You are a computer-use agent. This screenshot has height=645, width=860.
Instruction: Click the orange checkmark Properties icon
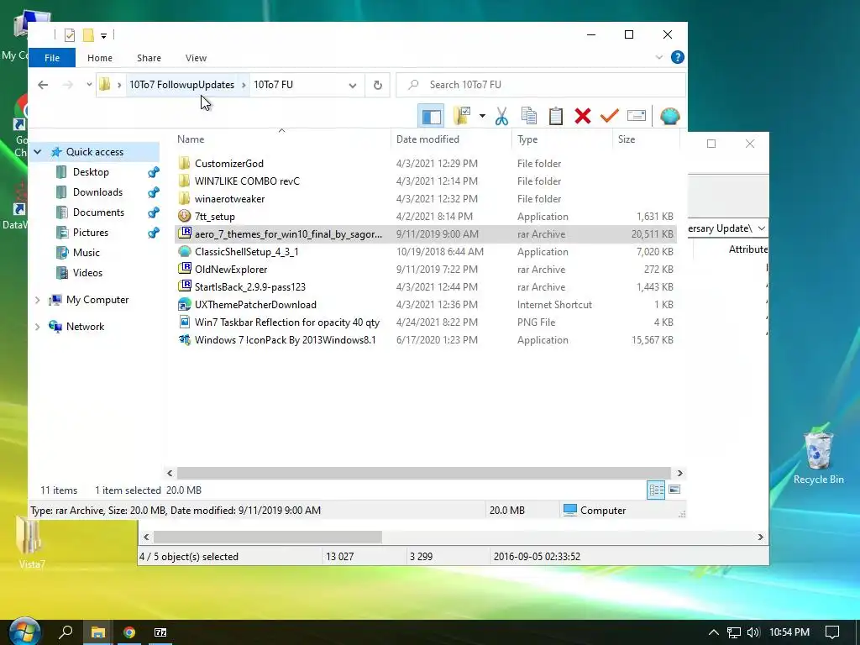(610, 116)
